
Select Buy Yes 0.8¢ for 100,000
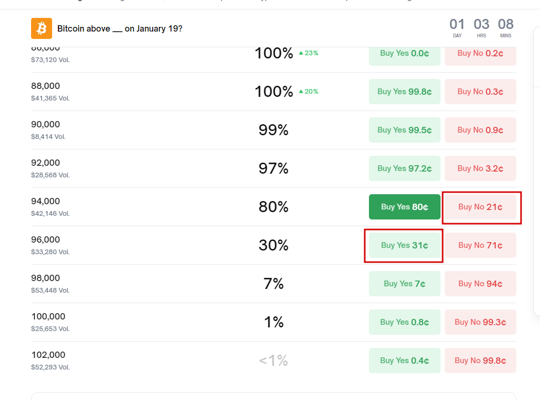click(x=404, y=322)
